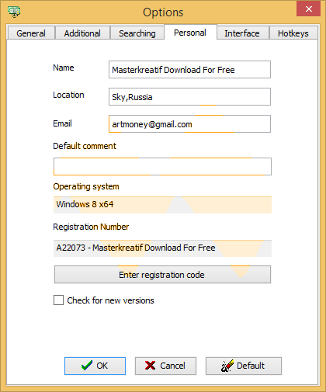Click the empty Default comment field

click(x=162, y=166)
